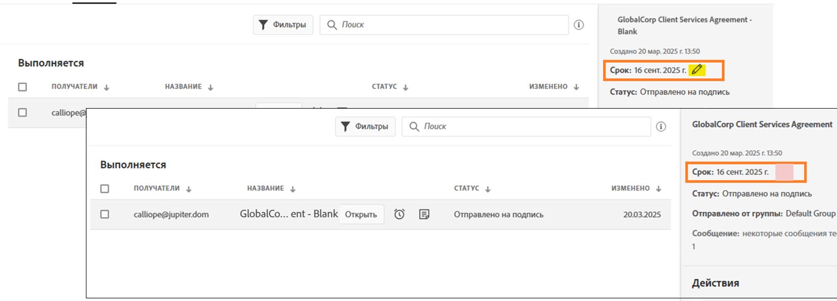The width and height of the screenshot is (837, 301).
Task: Click the pink highlight box beside the Срок date
Action: pyautogui.click(x=784, y=172)
